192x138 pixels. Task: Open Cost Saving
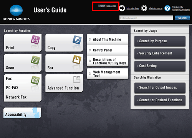pos(160,66)
